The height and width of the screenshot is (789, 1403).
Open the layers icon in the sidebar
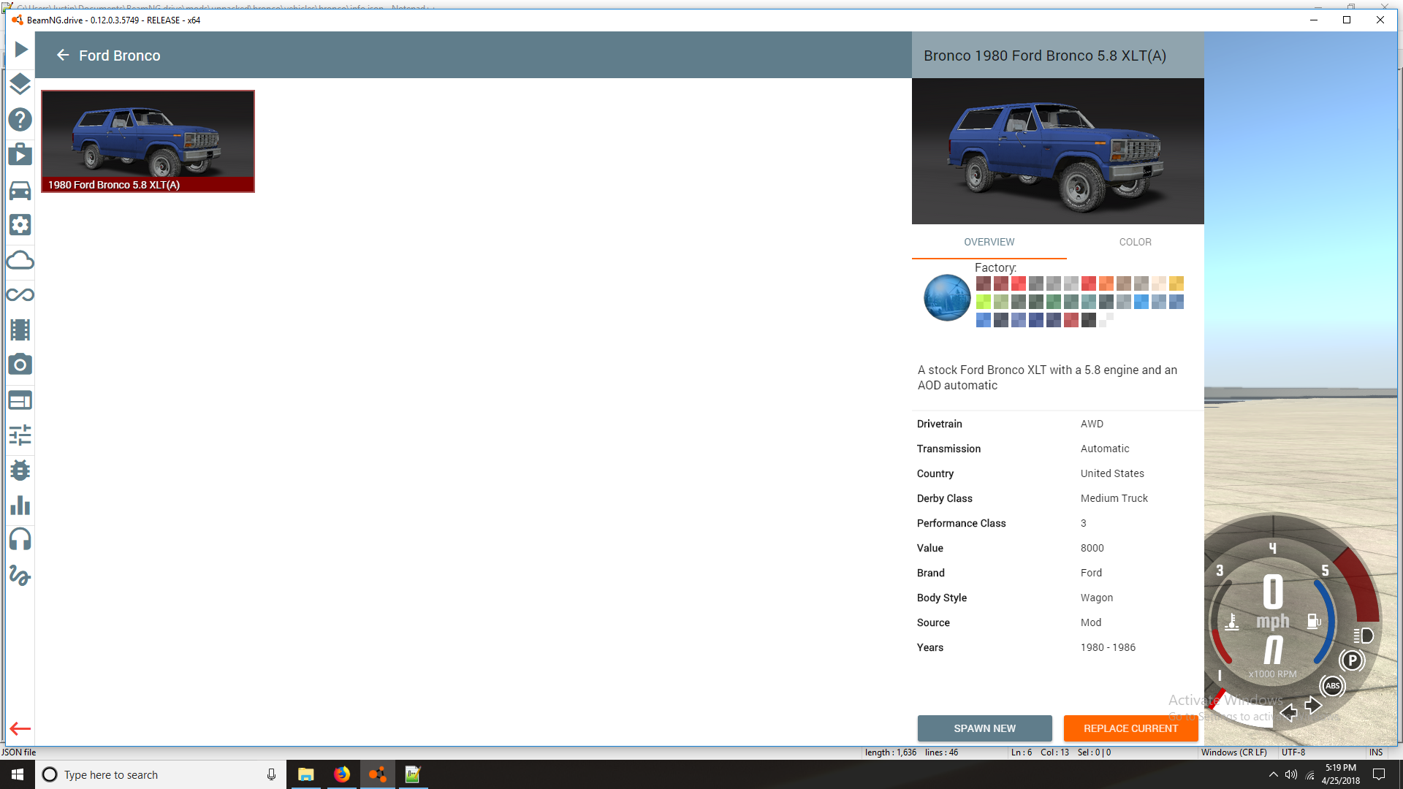click(x=20, y=84)
